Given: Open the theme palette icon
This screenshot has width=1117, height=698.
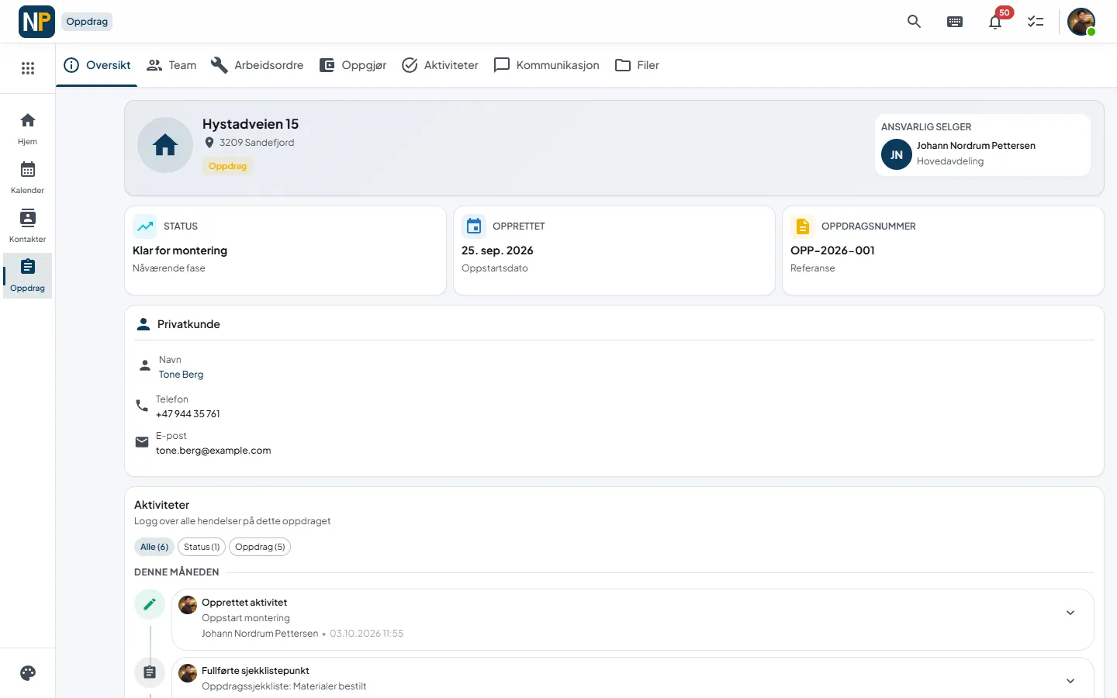Looking at the screenshot, I should point(28,673).
